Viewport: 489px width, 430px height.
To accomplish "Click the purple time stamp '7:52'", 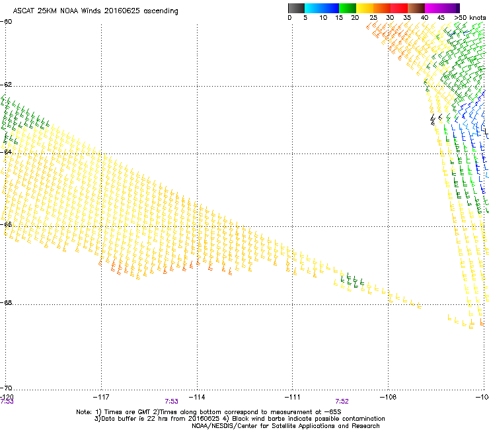I will pos(342,402).
